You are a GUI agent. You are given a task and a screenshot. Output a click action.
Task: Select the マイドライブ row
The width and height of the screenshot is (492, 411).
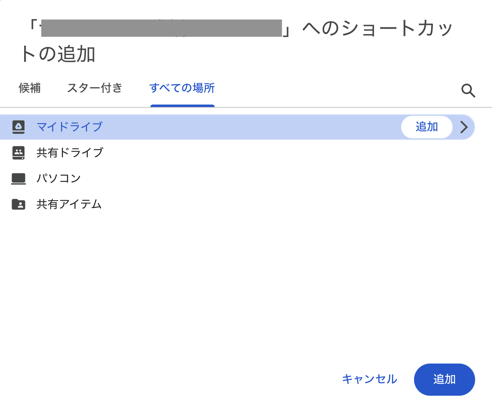161,127
